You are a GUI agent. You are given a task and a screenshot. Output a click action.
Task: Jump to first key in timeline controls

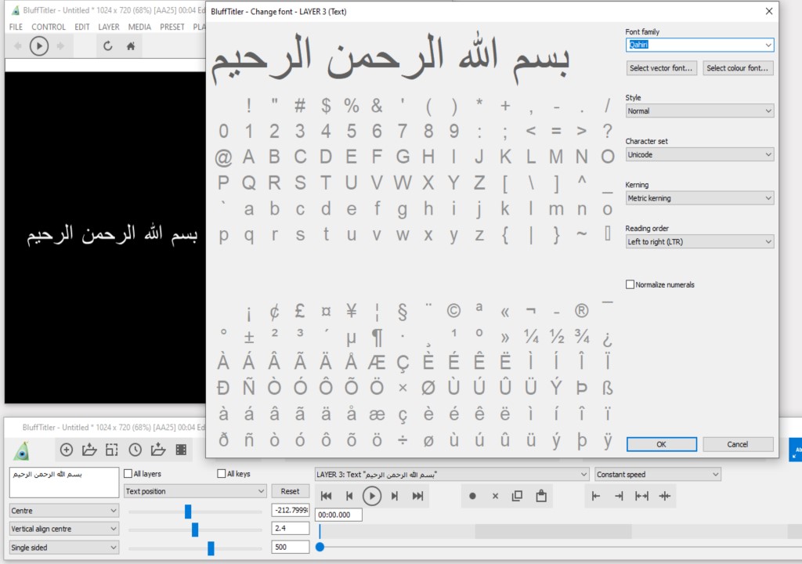[326, 496]
